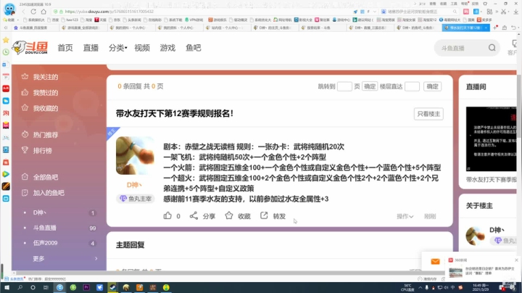Click the 收藏 star icon

click(229, 215)
